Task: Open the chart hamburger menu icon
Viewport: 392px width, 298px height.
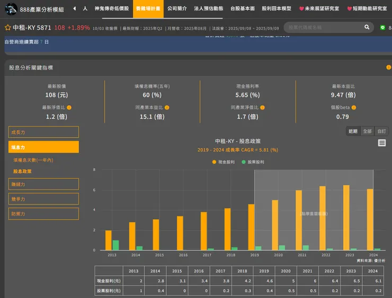Action: [382, 143]
